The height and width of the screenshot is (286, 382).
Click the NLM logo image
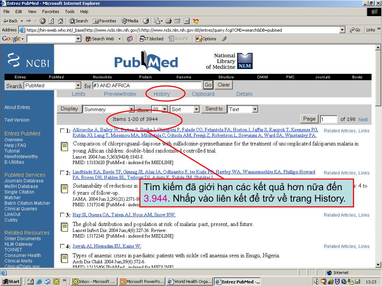tap(245, 61)
